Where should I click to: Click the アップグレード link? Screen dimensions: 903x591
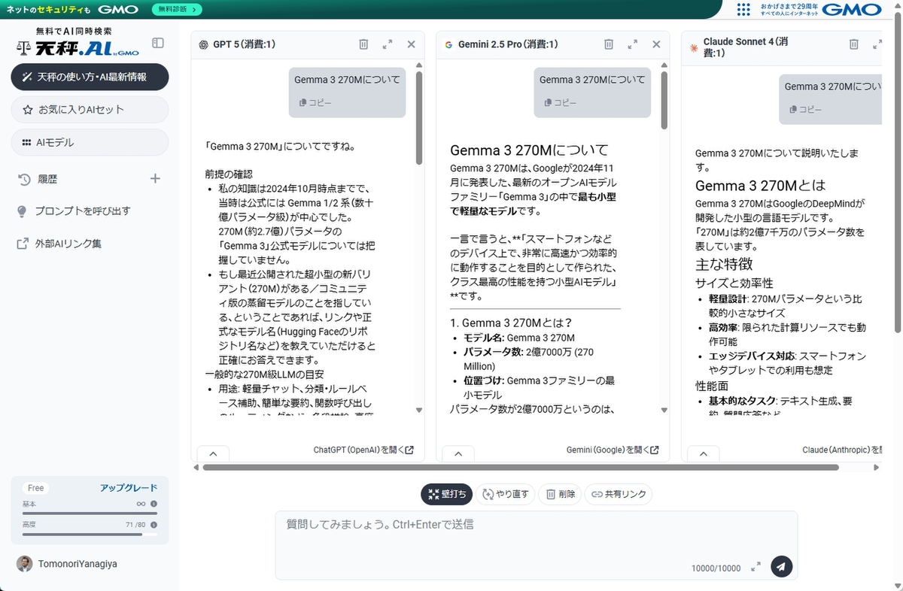(x=129, y=488)
